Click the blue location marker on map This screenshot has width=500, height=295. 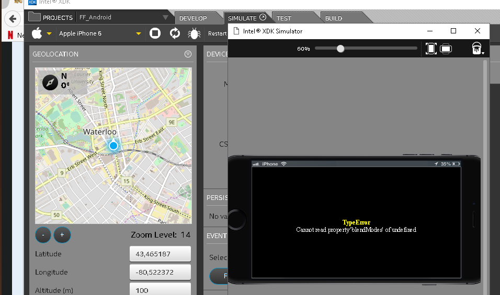click(x=113, y=146)
